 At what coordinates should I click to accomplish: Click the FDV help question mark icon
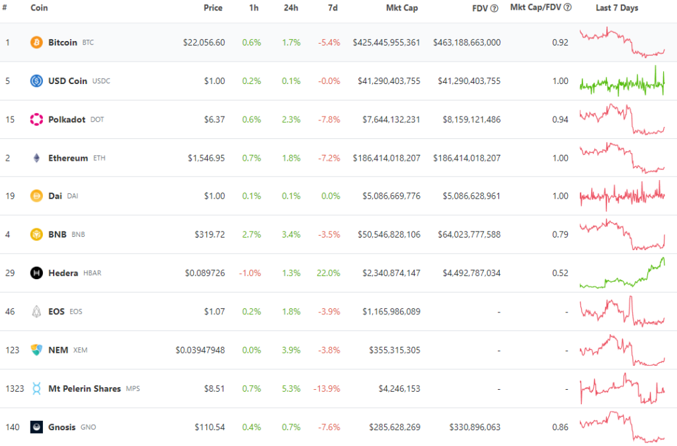tap(495, 8)
